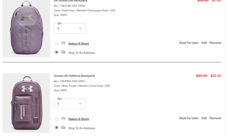Choose Ship To An Address for Halftime Backpack
The width and height of the screenshot is (226, 137).
coord(56,127)
